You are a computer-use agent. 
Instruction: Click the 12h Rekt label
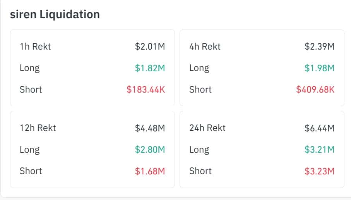pos(38,128)
